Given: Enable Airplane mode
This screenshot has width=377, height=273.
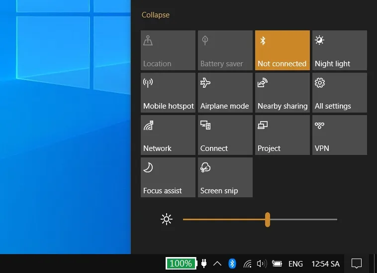Looking at the screenshot, I should pyautogui.click(x=225, y=93).
